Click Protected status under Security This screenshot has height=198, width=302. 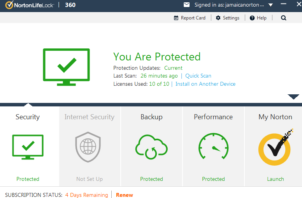point(28,179)
